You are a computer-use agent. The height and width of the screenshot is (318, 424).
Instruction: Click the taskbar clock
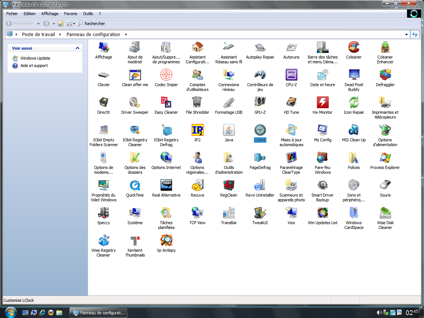(x=412, y=312)
